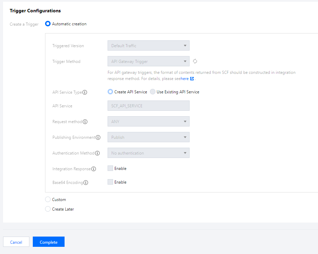Open the Triggered Version dropdown
This screenshot has width=318, height=254.
[148, 46]
